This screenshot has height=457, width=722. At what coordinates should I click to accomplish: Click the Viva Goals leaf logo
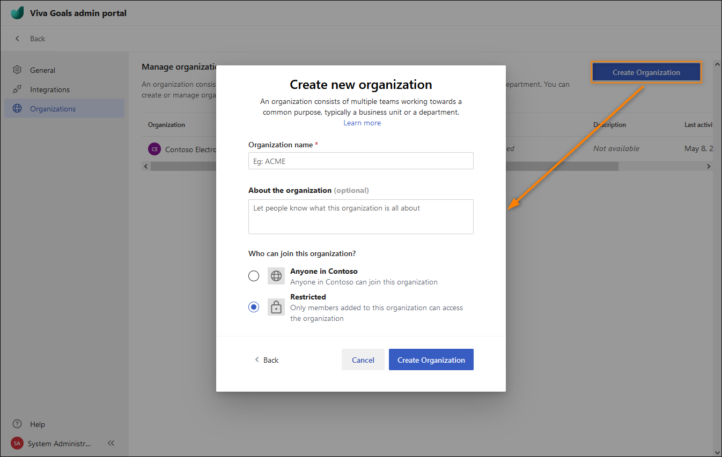coord(17,13)
